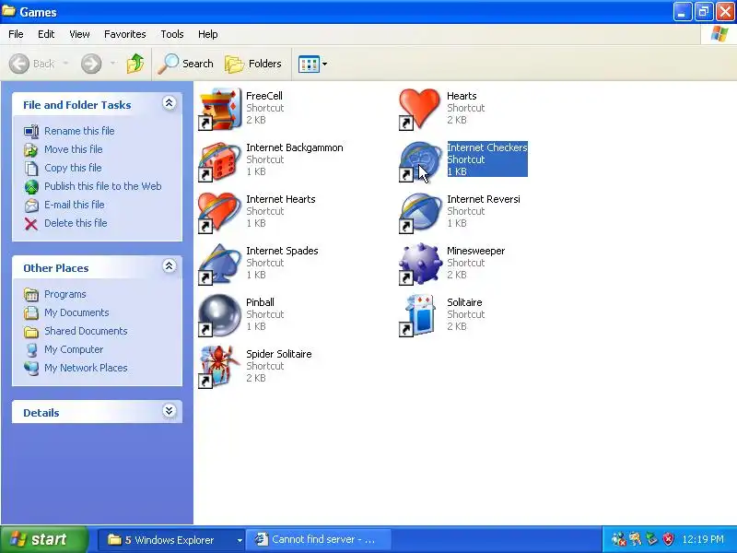Toggle the Folders pane button

(x=253, y=64)
